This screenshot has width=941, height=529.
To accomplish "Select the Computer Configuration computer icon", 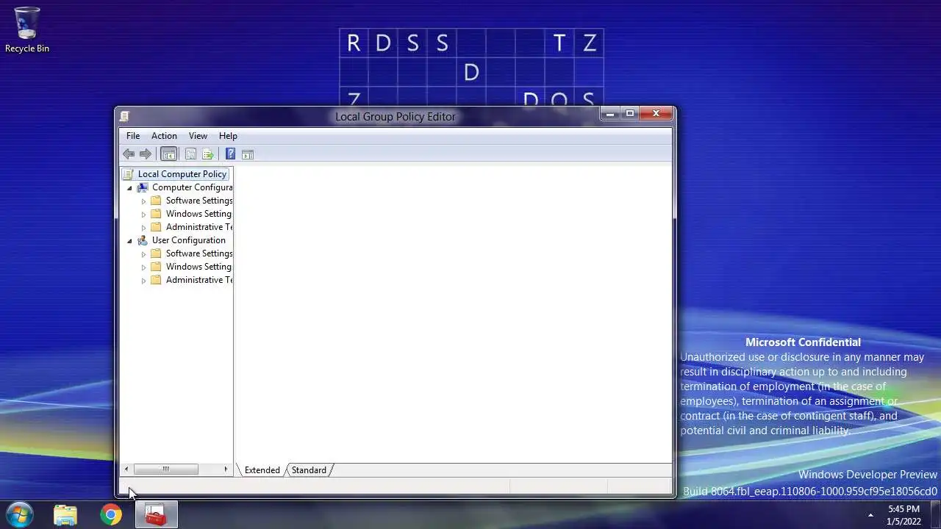I will coord(143,187).
